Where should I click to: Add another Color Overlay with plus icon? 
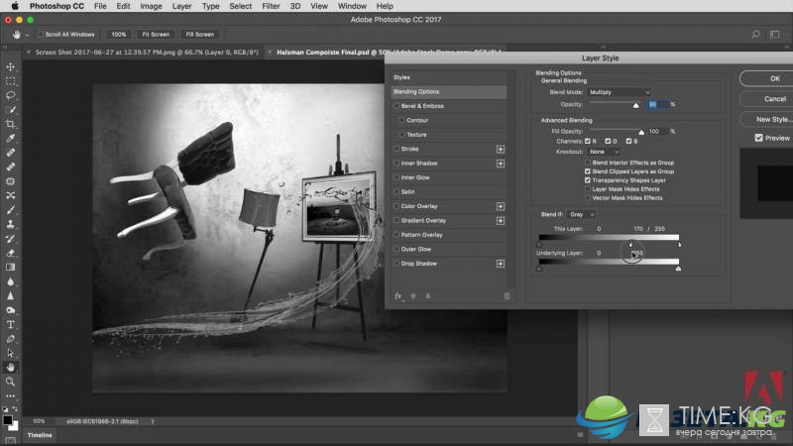tap(501, 206)
